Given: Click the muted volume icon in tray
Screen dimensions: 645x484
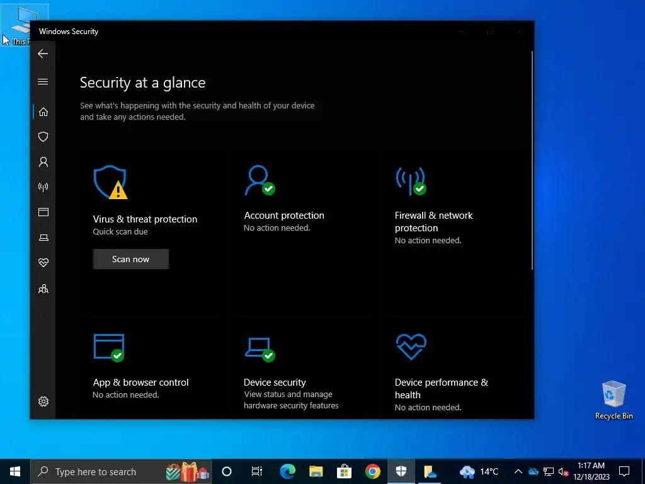Looking at the screenshot, I should coord(564,471).
